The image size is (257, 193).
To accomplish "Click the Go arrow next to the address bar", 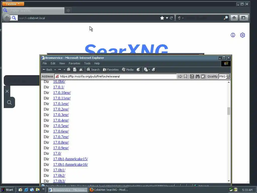I will click(180, 76).
